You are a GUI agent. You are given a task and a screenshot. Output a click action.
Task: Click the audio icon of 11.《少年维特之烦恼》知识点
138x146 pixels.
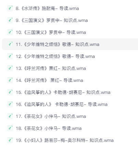pyautogui.click(x=10, y=44)
